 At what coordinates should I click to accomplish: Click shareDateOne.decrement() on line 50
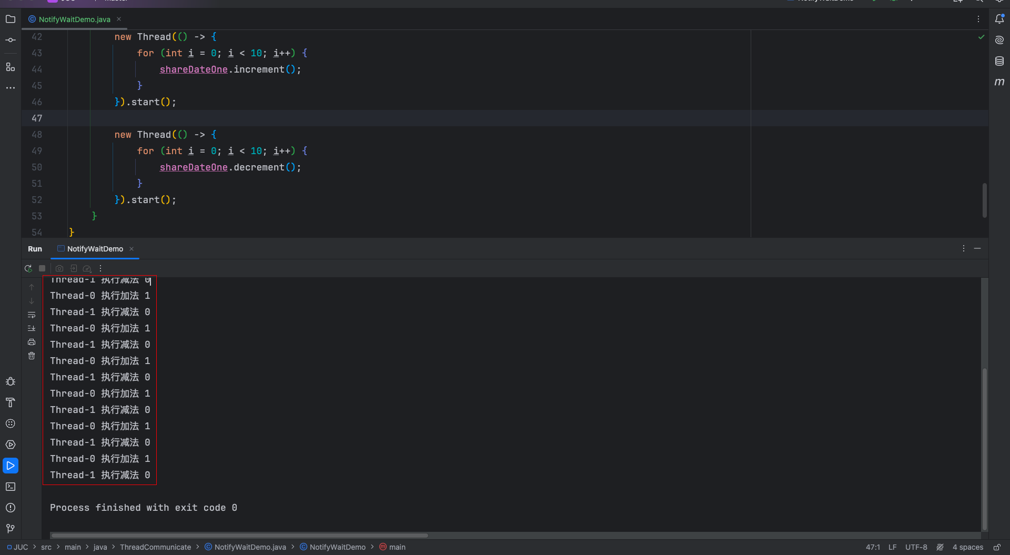(230, 167)
